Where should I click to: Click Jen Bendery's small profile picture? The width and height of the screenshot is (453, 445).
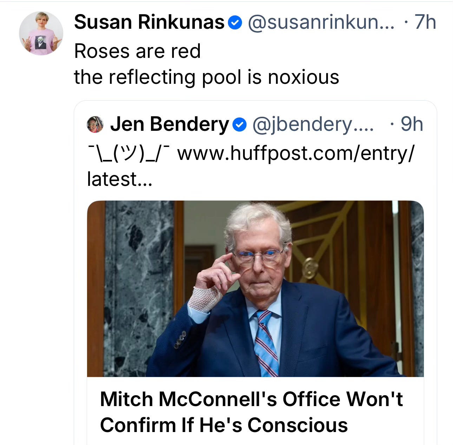pyautogui.click(x=95, y=124)
